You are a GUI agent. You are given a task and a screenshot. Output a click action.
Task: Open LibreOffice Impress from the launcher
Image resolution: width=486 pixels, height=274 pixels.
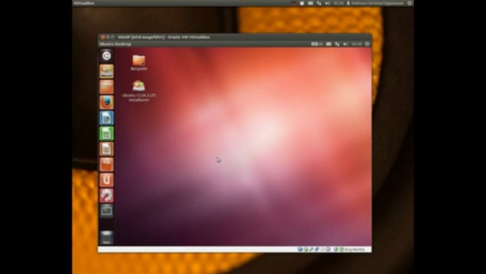coord(107,149)
